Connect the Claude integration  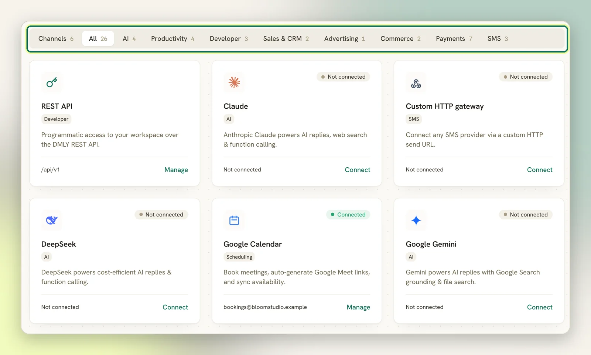(358, 170)
